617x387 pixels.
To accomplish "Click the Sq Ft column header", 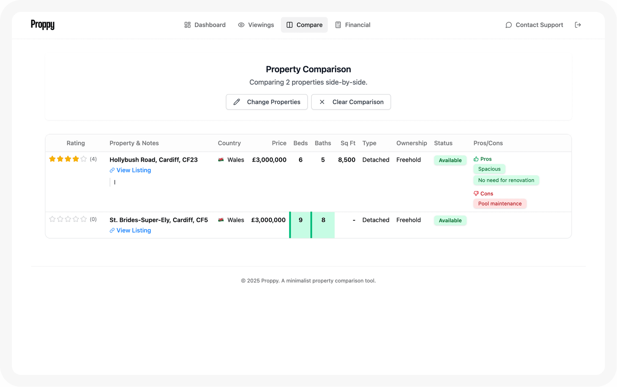I will [348, 143].
